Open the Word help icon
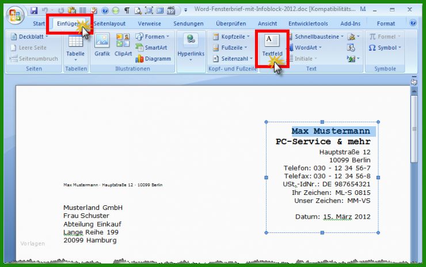Viewport: 426px width, 267px height. tap(413, 24)
